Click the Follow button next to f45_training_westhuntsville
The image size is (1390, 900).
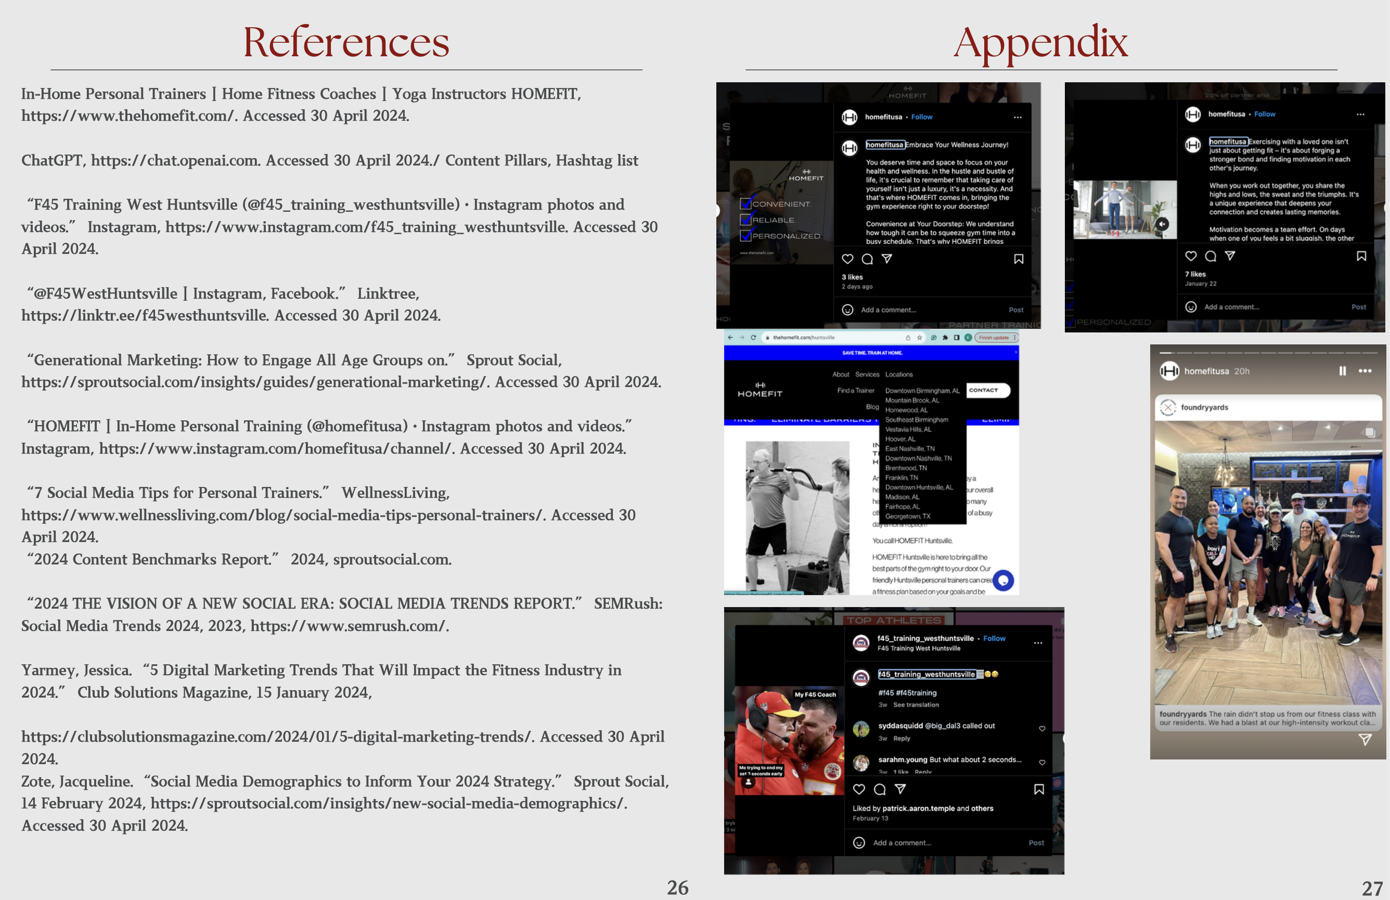pos(995,639)
